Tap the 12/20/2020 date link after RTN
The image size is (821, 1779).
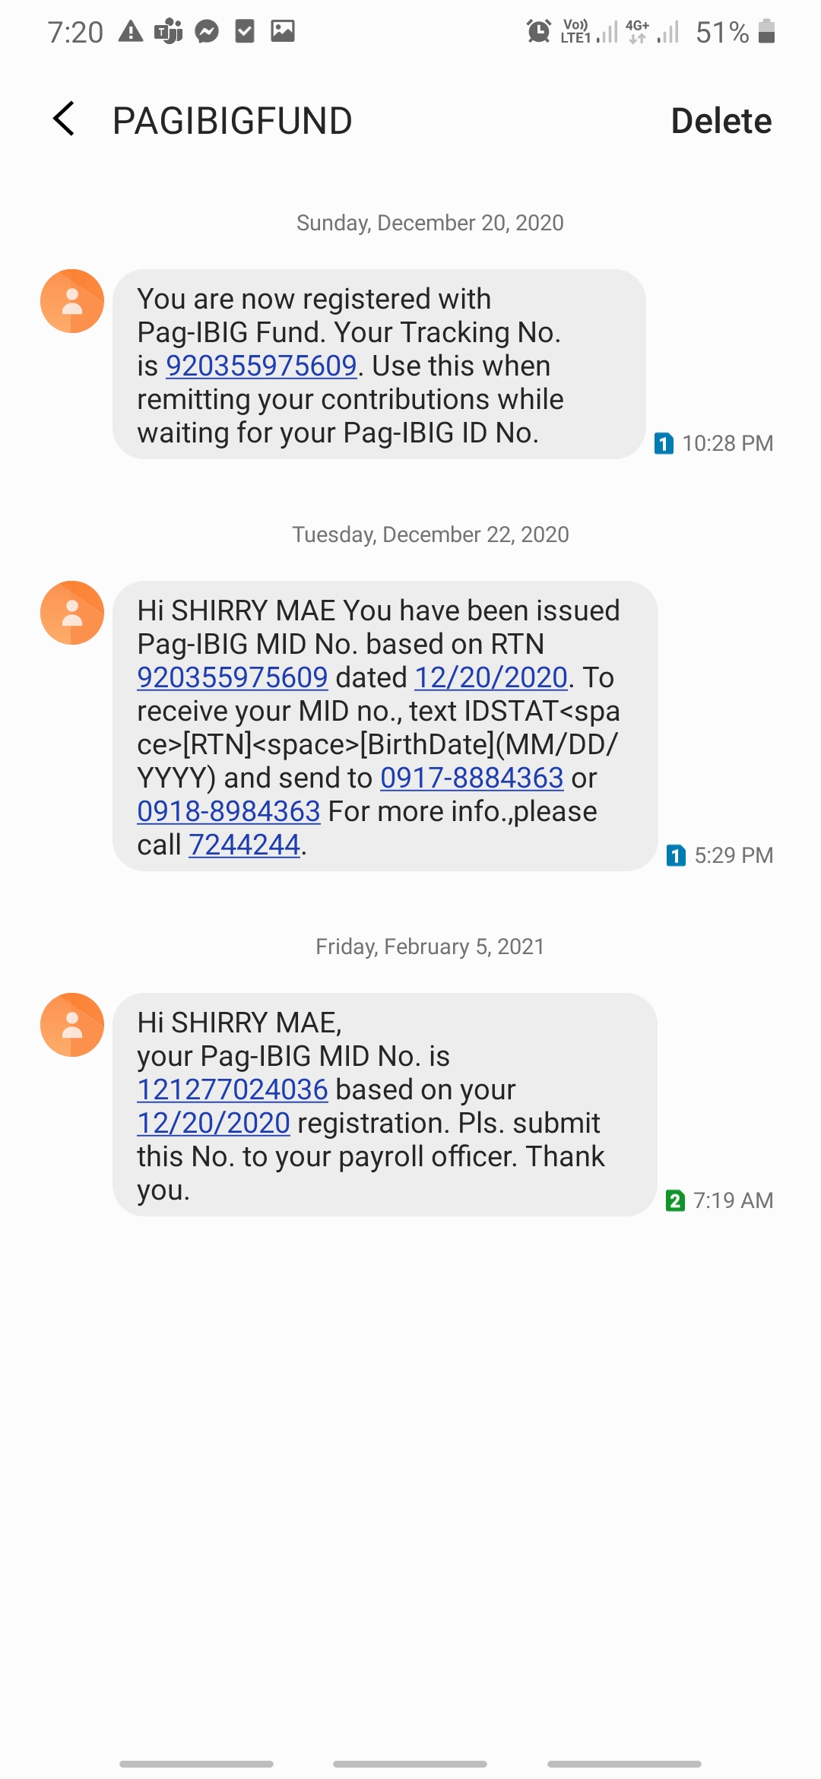click(x=491, y=678)
